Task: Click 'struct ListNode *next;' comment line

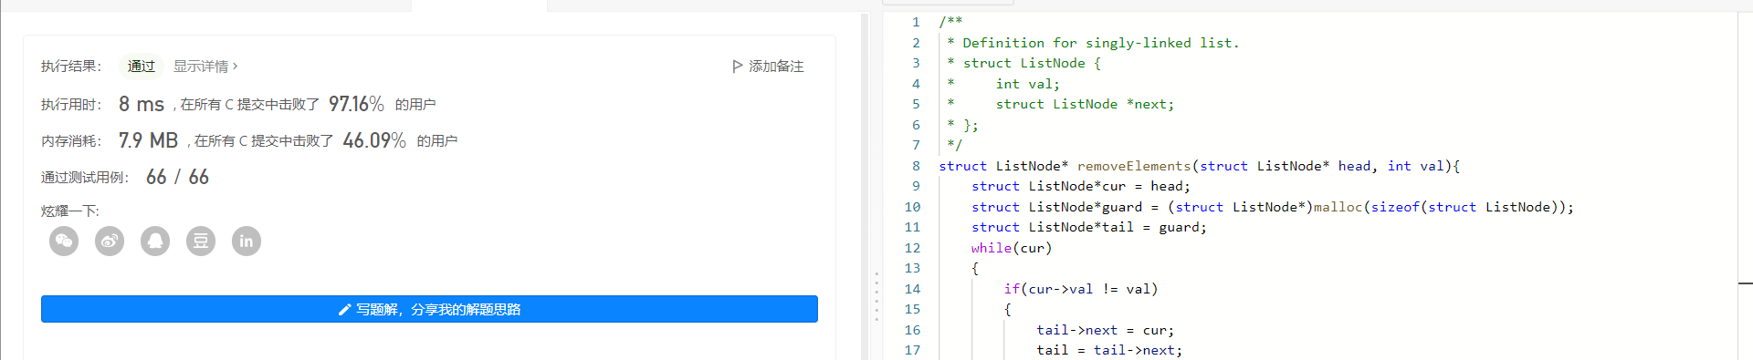Action: tap(1085, 104)
